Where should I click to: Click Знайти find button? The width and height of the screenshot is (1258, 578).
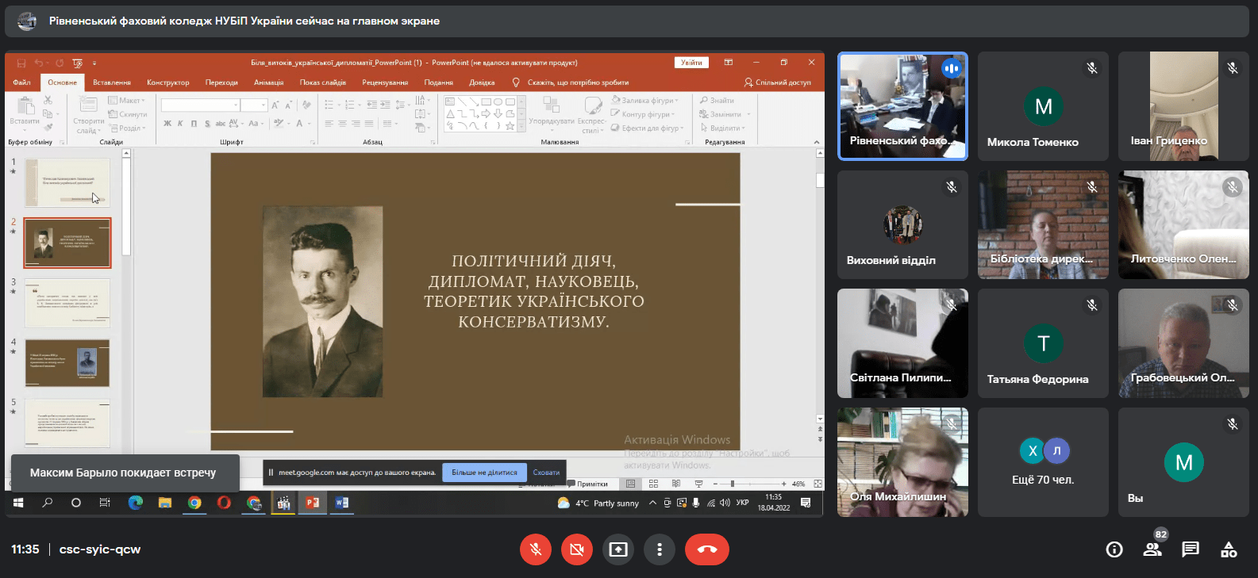pyautogui.click(x=717, y=101)
